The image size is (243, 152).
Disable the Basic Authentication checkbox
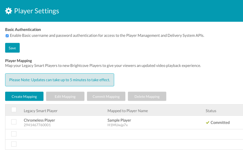pyautogui.click(x=7, y=36)
